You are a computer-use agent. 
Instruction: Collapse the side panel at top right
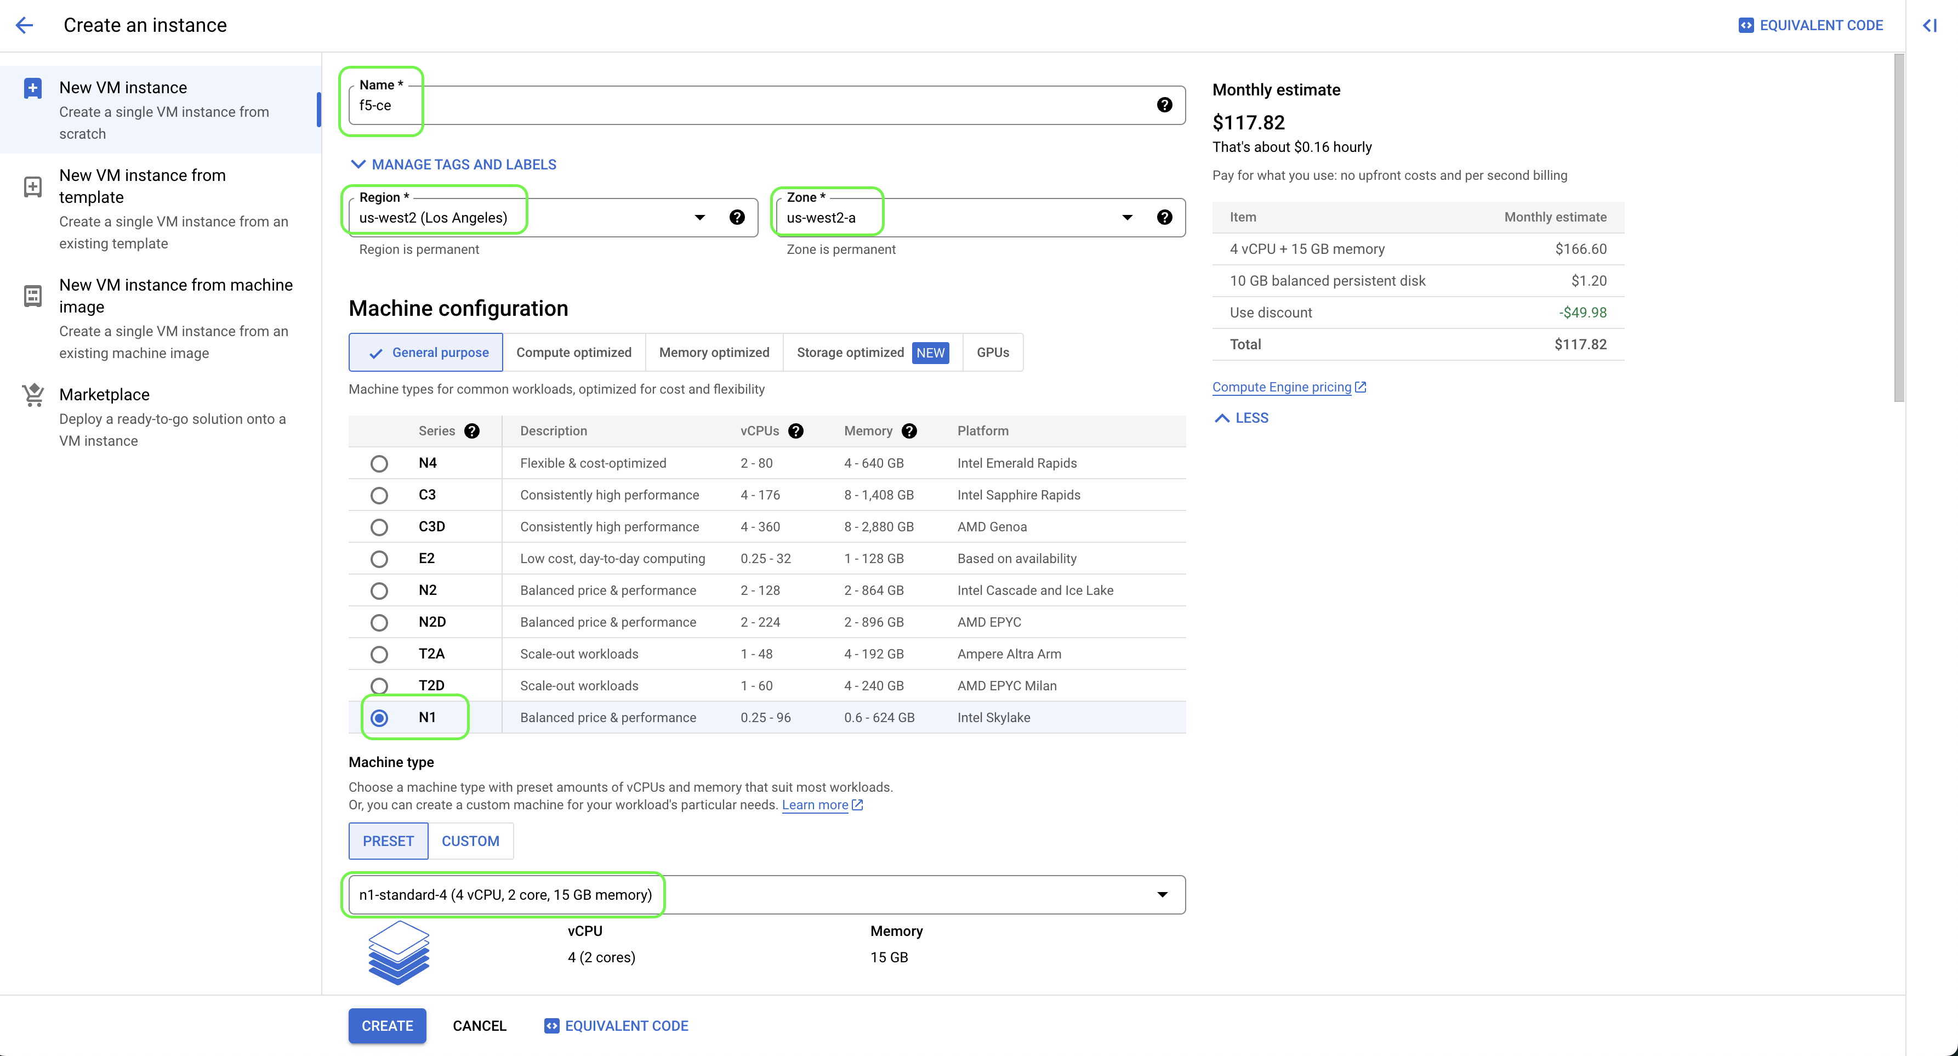coord(1929,25)
